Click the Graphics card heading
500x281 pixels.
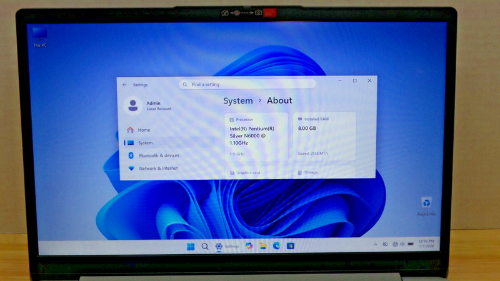[248, 173]
